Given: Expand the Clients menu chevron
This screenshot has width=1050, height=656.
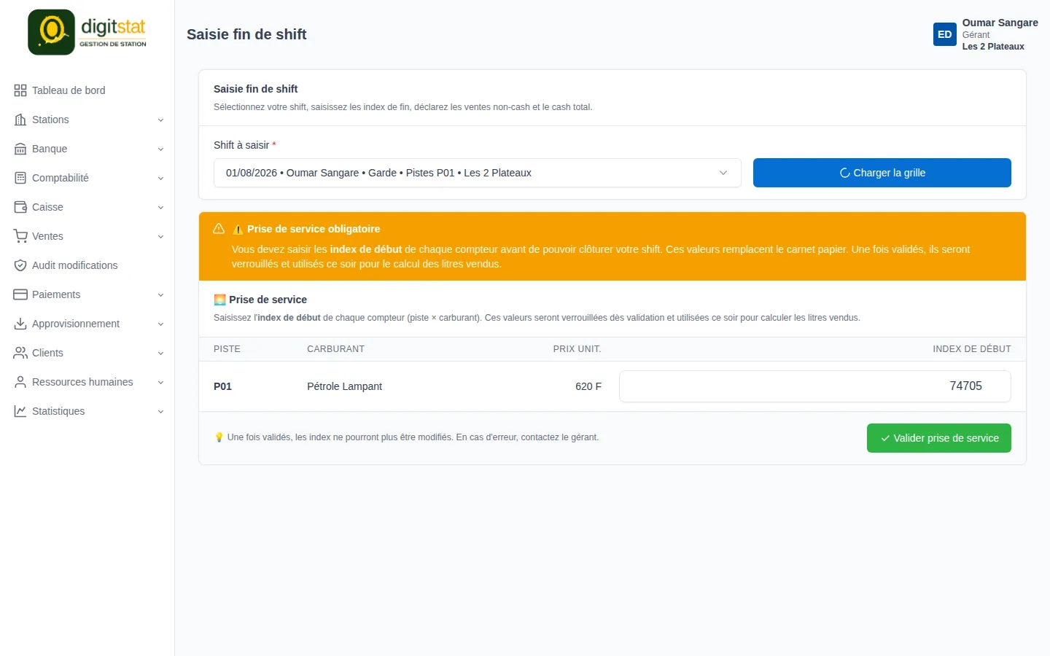Looking at the screenshot, I should pos(160,354).
